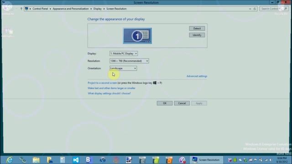The height and width of the screenshot is (164, 292).
Task: Click the search magnifier icon
Action: (286, 9)
